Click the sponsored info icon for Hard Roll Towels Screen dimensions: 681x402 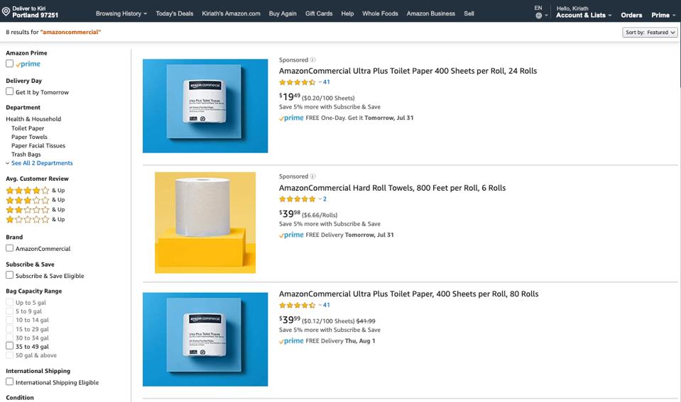(313, 177)
